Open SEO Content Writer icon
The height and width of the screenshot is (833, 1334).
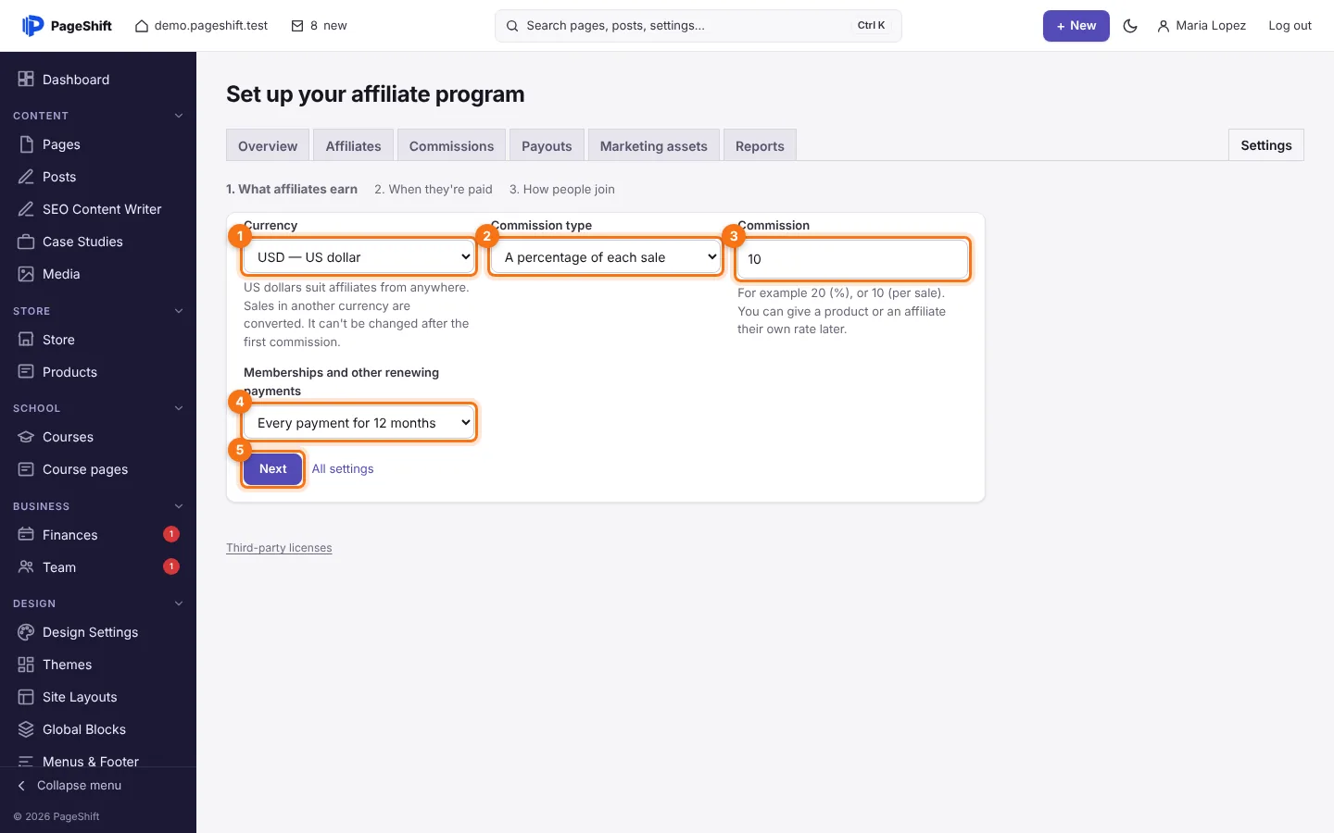(26, 209)
